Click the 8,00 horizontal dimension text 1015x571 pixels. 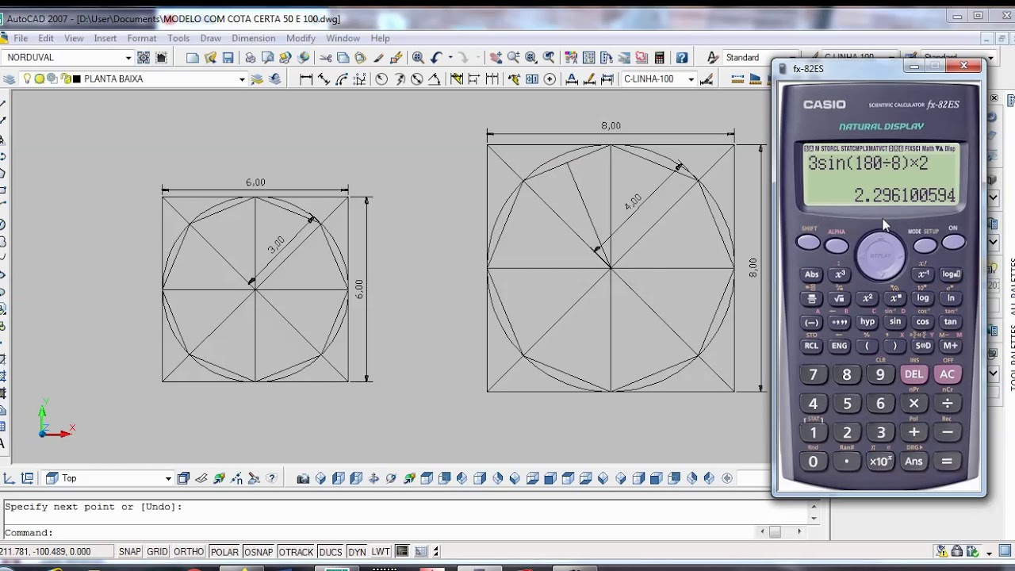coord(611,125)
